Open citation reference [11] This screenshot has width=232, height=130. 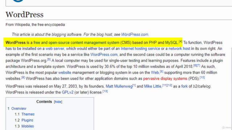point(165,85)
